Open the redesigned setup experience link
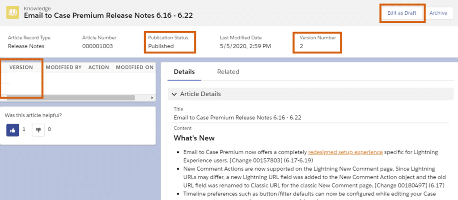 (x=345, y=152)
